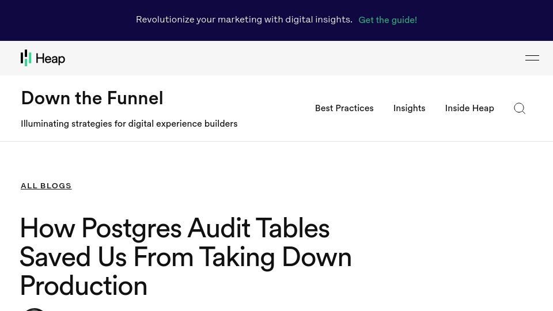Click the Revolutionize your marketing banner text
Screen dimensions: 553x311
coord(244,20)
